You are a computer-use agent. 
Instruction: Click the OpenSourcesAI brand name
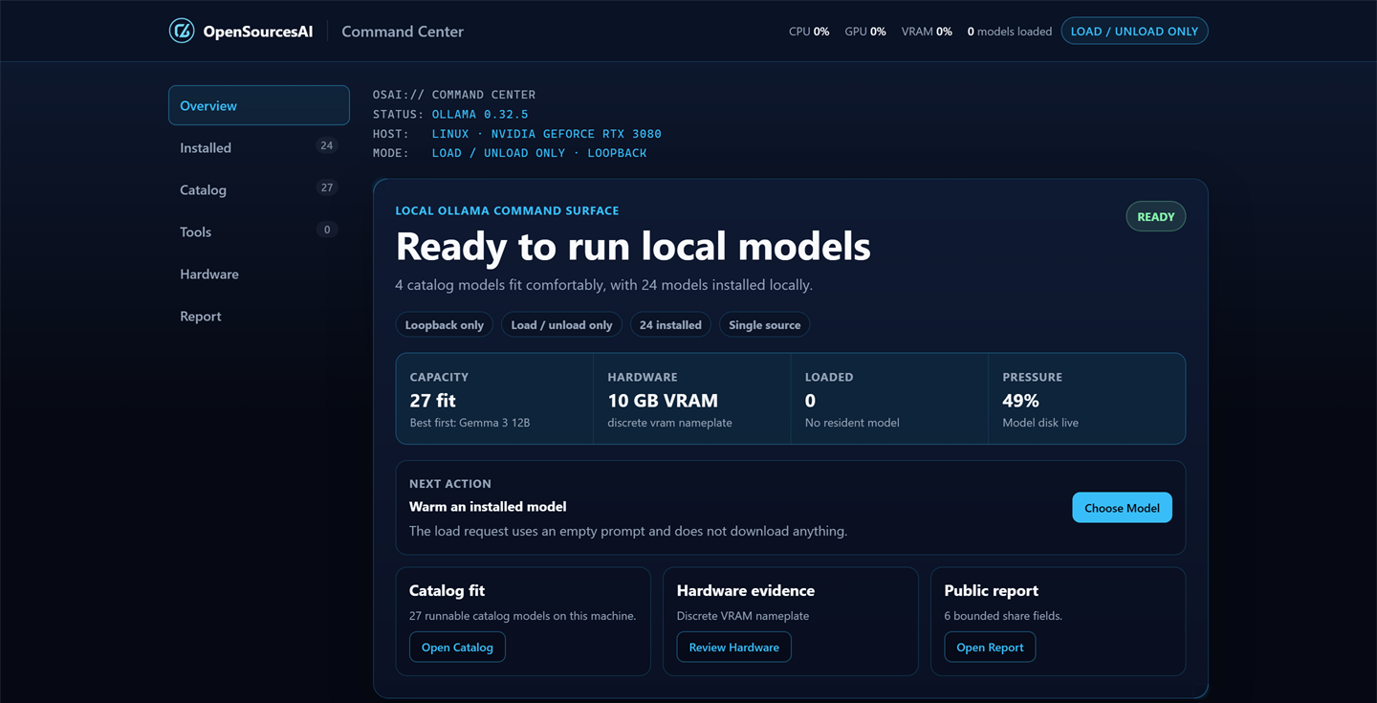click(258, 32)
